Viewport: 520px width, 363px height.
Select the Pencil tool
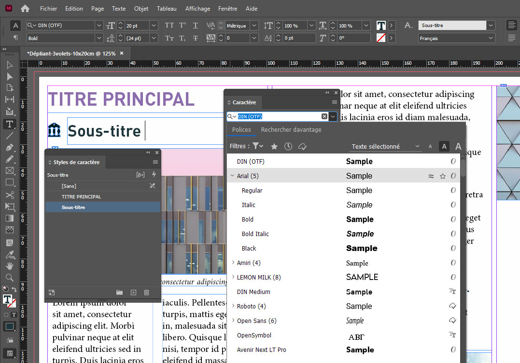click(10, 159)
